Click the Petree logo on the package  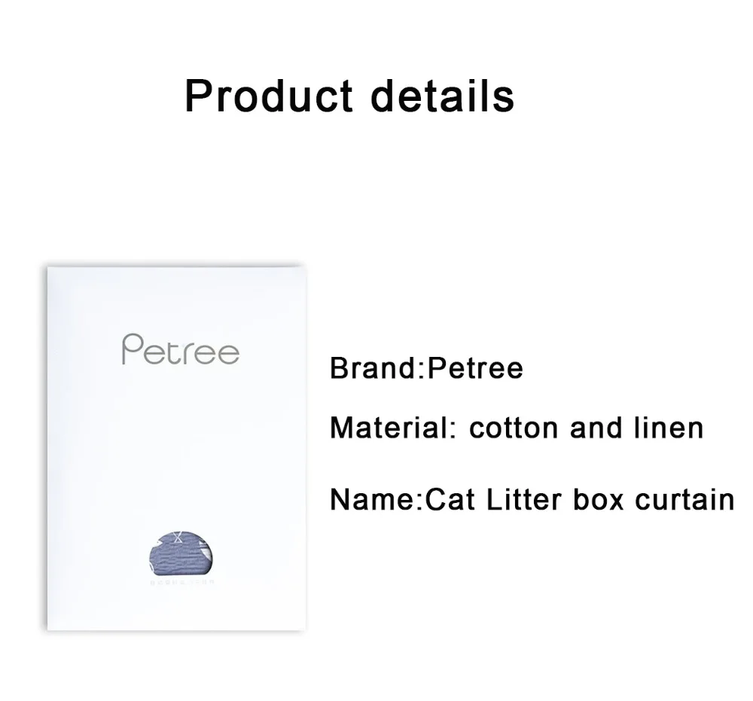pos(180,352)
